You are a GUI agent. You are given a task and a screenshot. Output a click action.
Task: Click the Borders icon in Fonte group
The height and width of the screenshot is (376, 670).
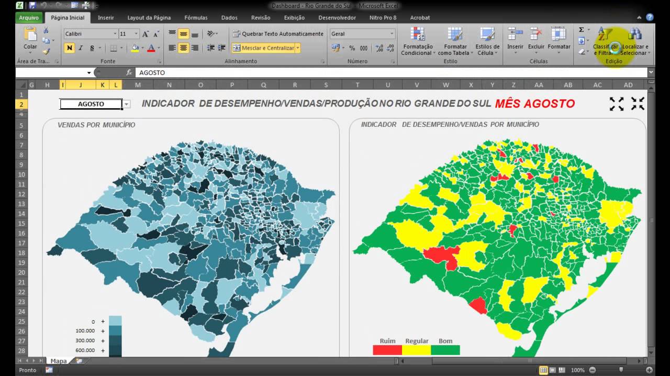point(113,48)
